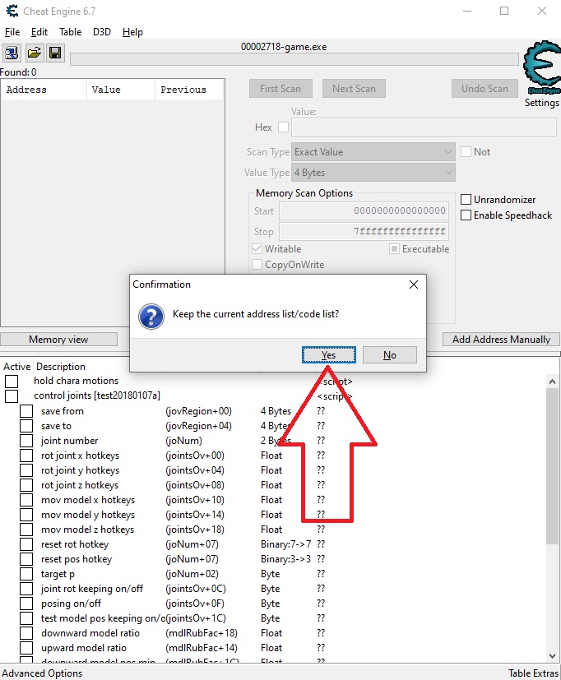The height and width of the screenshot is (680, 561).
Task: Select 'upward model ratio' entry
Action: coord(84,648)
